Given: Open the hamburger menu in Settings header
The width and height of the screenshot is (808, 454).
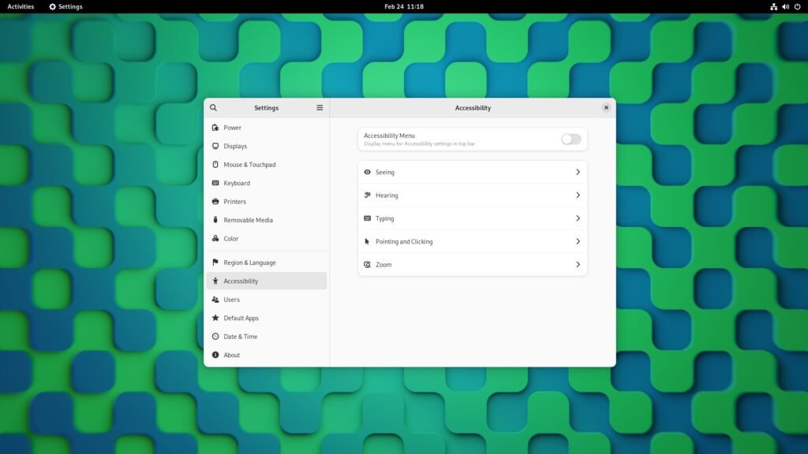Looking at the screenshot, I should click(x=320, y=107).
